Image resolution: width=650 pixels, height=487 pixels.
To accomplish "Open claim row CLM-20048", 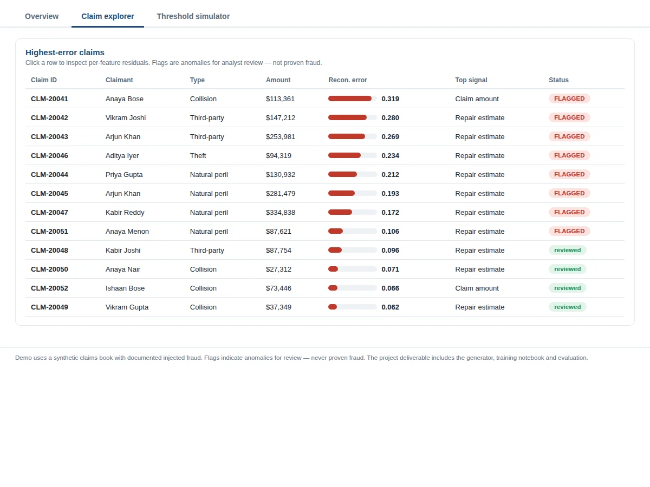I will (x=325, y=250).
